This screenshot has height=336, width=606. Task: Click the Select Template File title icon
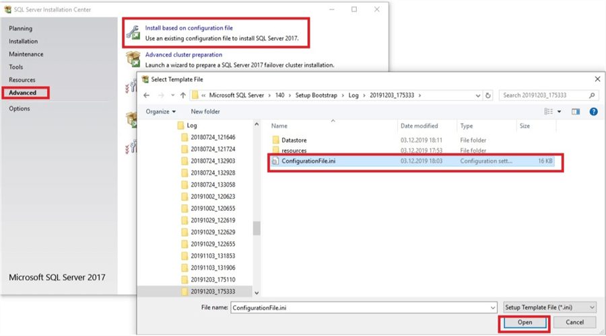pos(145,79)
